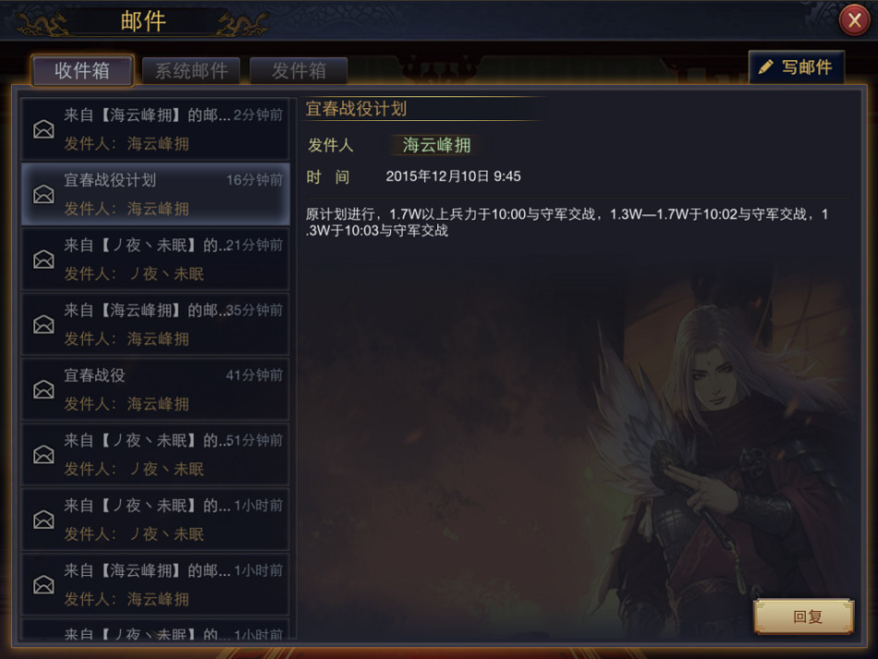
Task: Switch to 发件箱 tab
Action: pyautogui.click(x=299, y=70)
